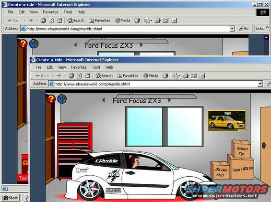Click globe icon in front window game
271x202 pixels.
62,99
